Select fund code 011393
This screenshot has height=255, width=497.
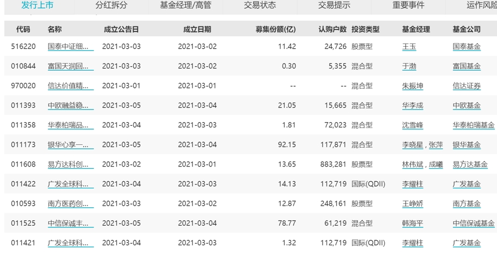[23, 105]
